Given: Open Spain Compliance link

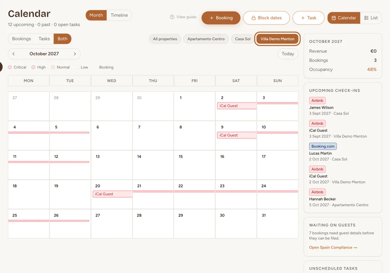Looking at the screenshot, I should pyautogui.click(x=333, y=247).
